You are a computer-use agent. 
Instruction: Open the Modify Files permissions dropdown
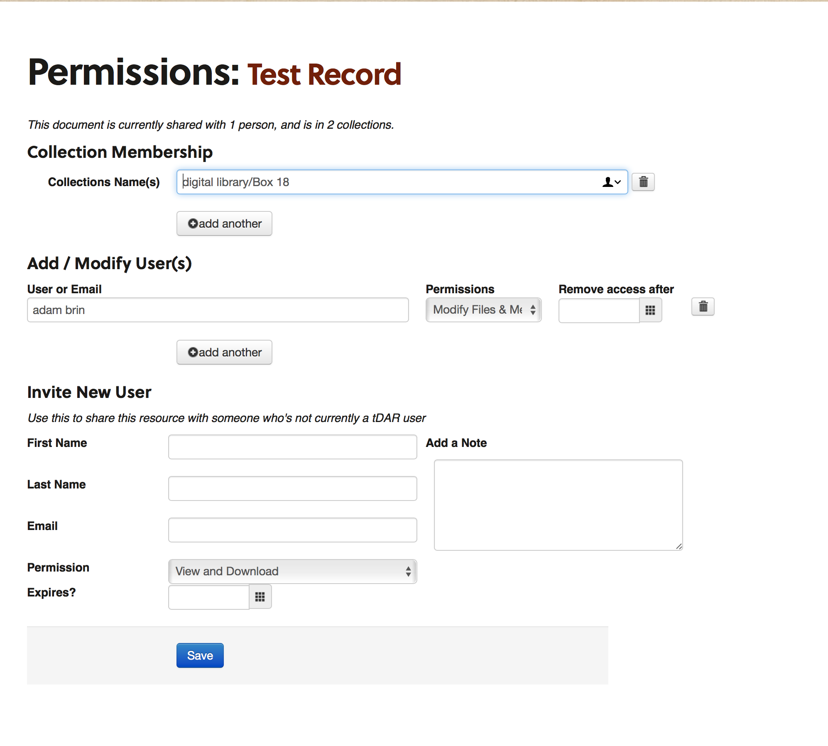484,310
